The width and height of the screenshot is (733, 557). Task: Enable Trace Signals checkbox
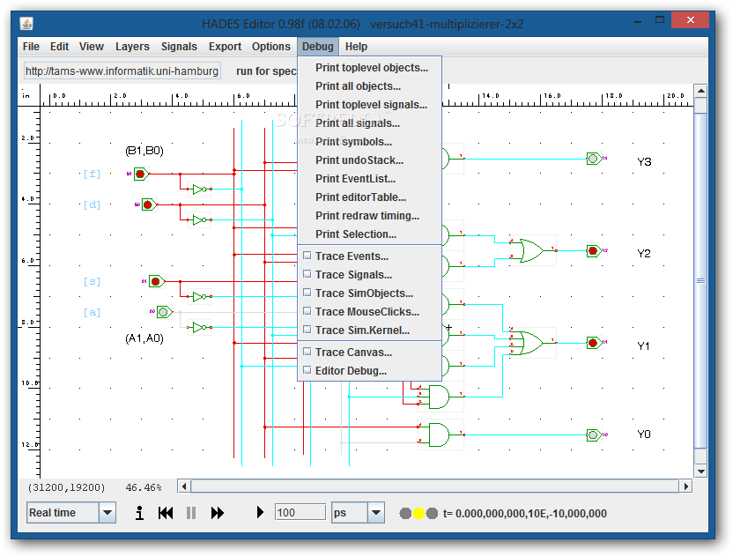point(307,274)
